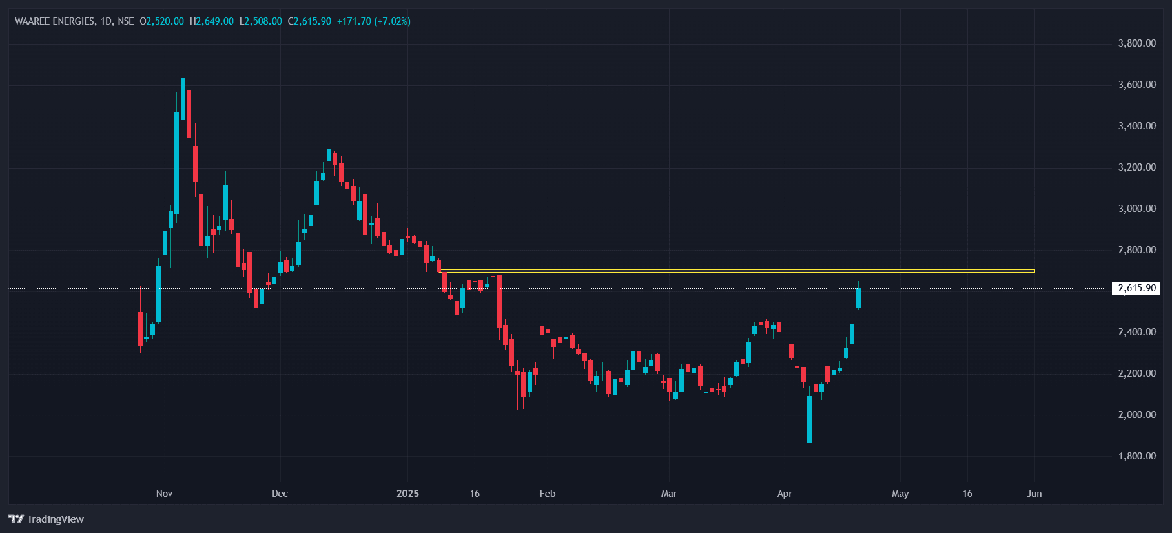Click the 3,400.00 price axis label
1172x533 pixels.
tap(1137, 126)
